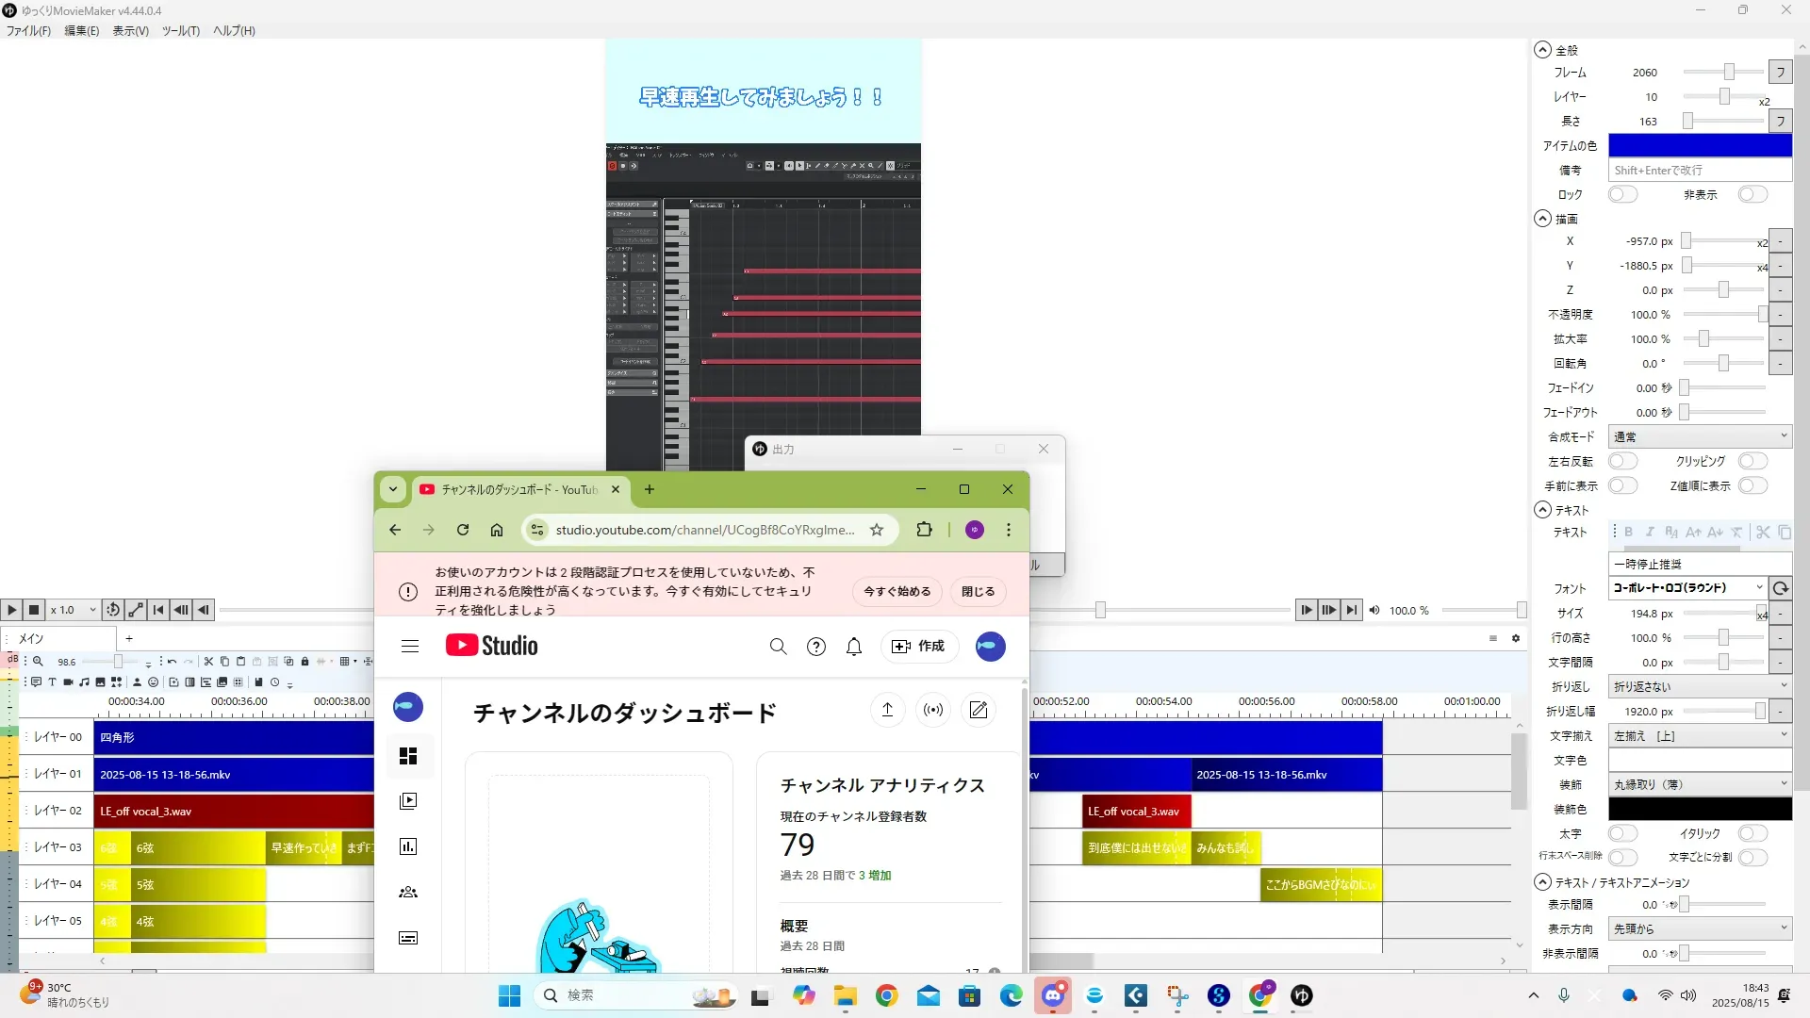Click the upload arrow icon on the dashboard
This screenshot has width=1810, height=1018.
click(x=887, y=710)
